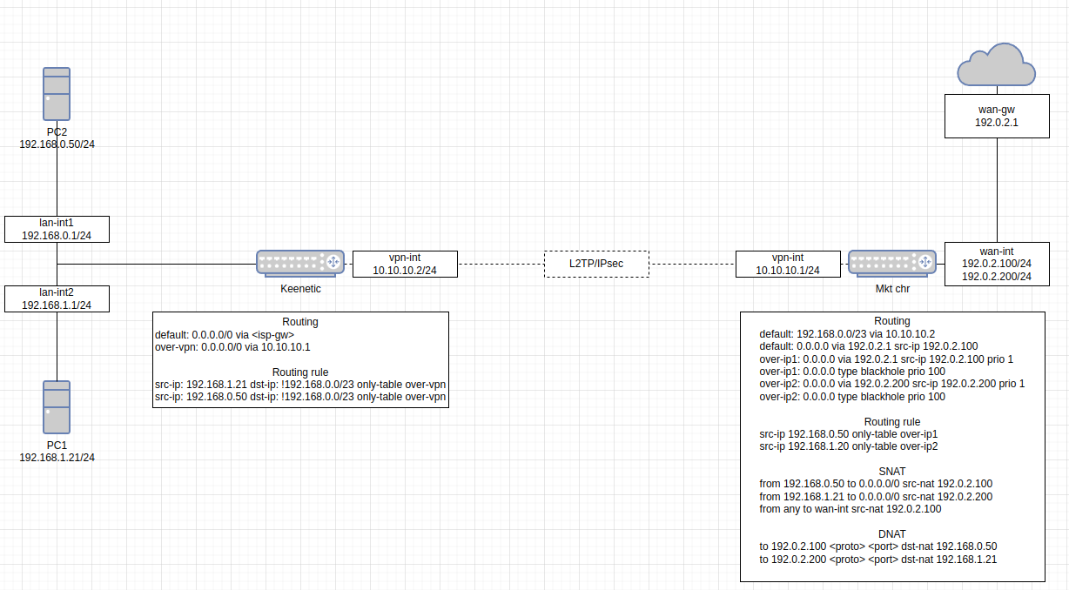Click SNAT from 192.168.0.50 src-nat line
1069x590 pixels.
(x=876, y=484)
